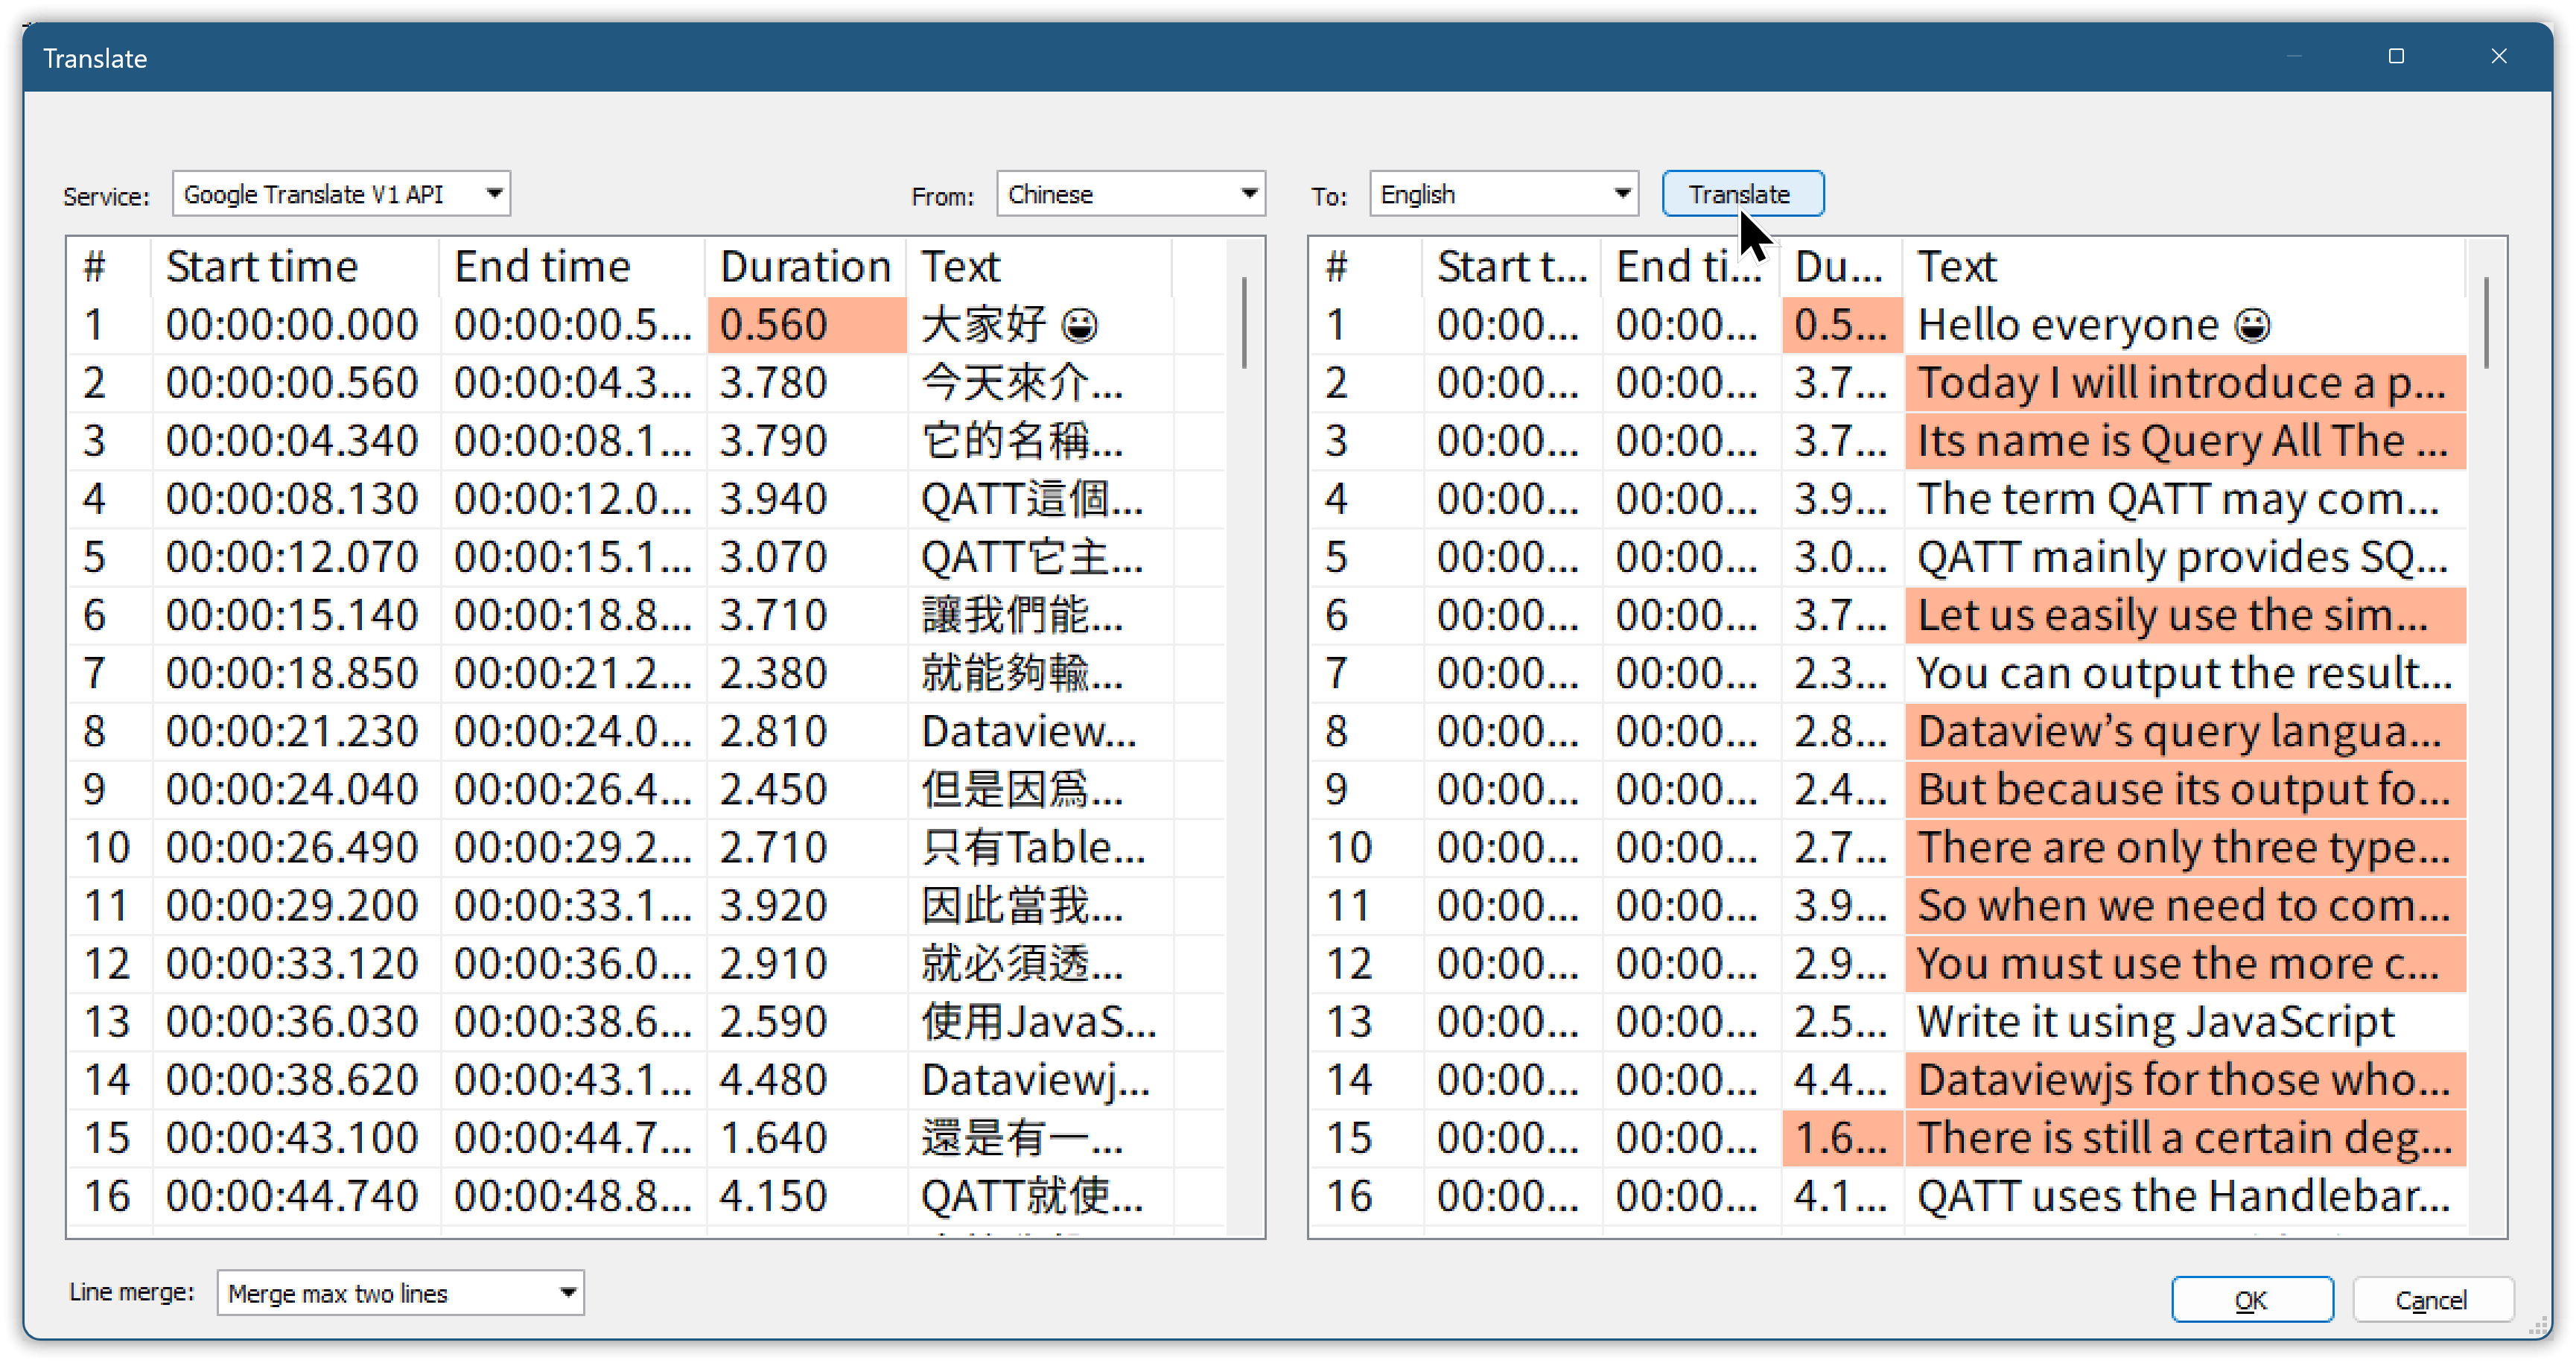This screenshot has height=1363, width=2576.
Task: Click the Translate button
Action: [x=1741, y=194]
